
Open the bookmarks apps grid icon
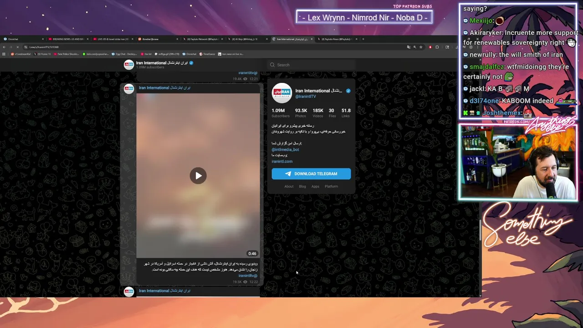4,54
